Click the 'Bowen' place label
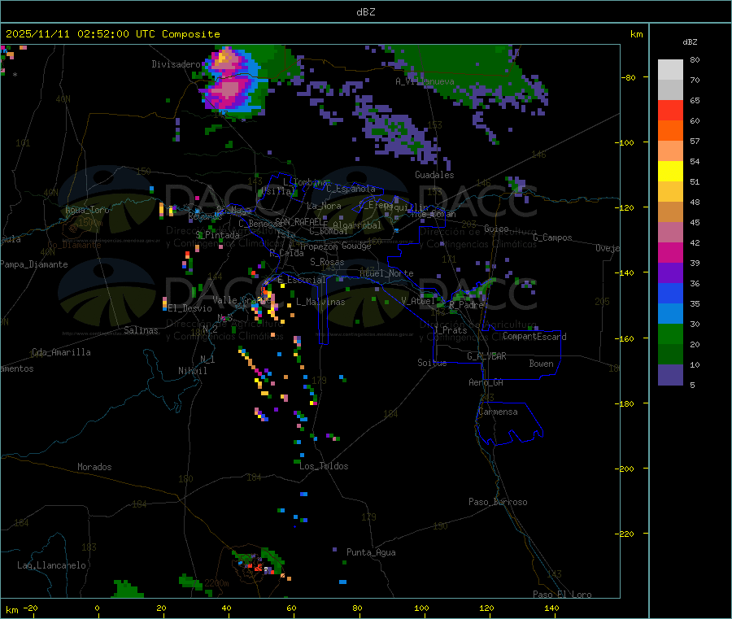This screenshot has height=619, width=732. (541, 364)
